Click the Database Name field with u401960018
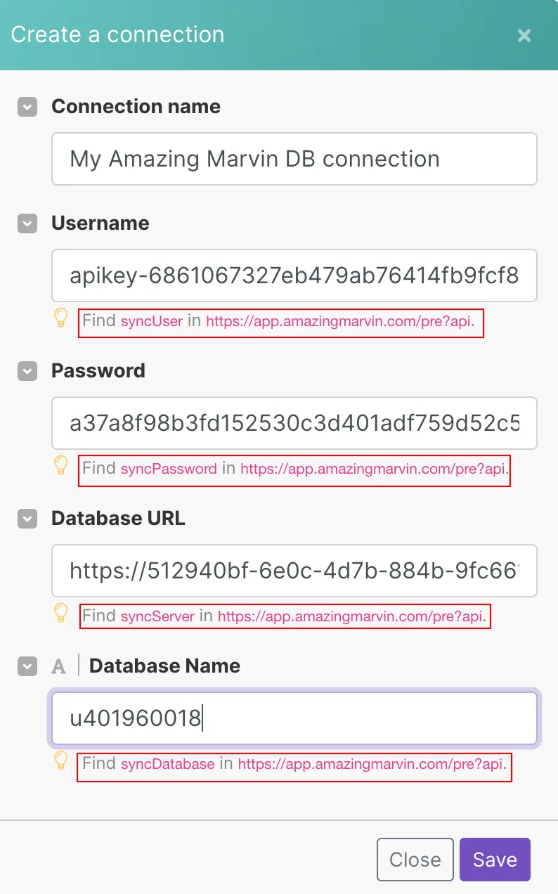 coord(294,718)
